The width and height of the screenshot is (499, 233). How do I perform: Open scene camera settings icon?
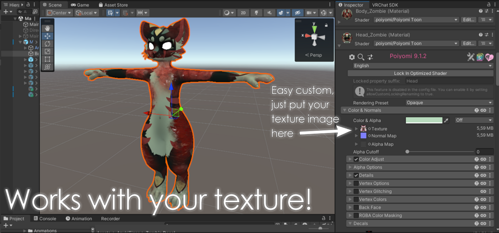tap(309, 13)
